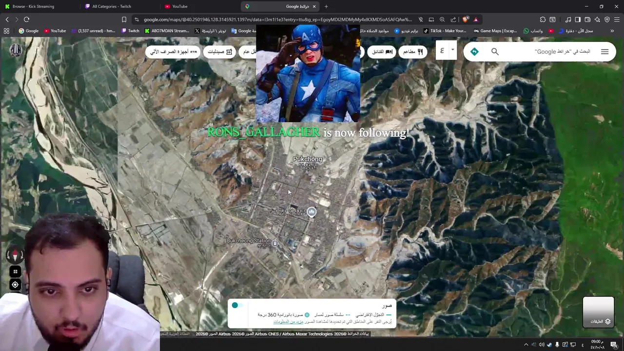Open Leo AI sparkle icon
Viewport: 624px width, 351px height.
597,19
